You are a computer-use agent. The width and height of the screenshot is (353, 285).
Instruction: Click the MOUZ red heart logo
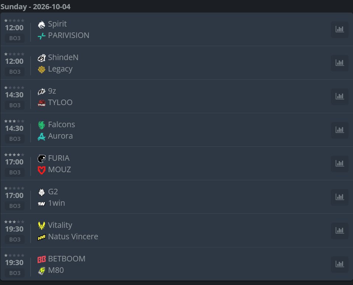(41, 170)
